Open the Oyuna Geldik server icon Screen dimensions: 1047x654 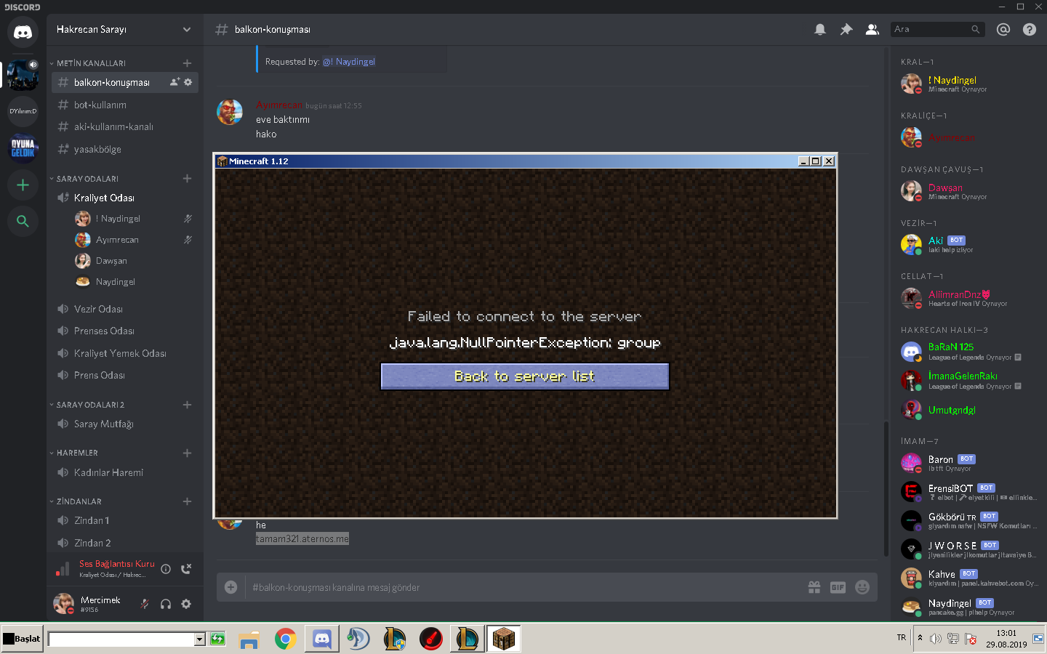(23, 148)
